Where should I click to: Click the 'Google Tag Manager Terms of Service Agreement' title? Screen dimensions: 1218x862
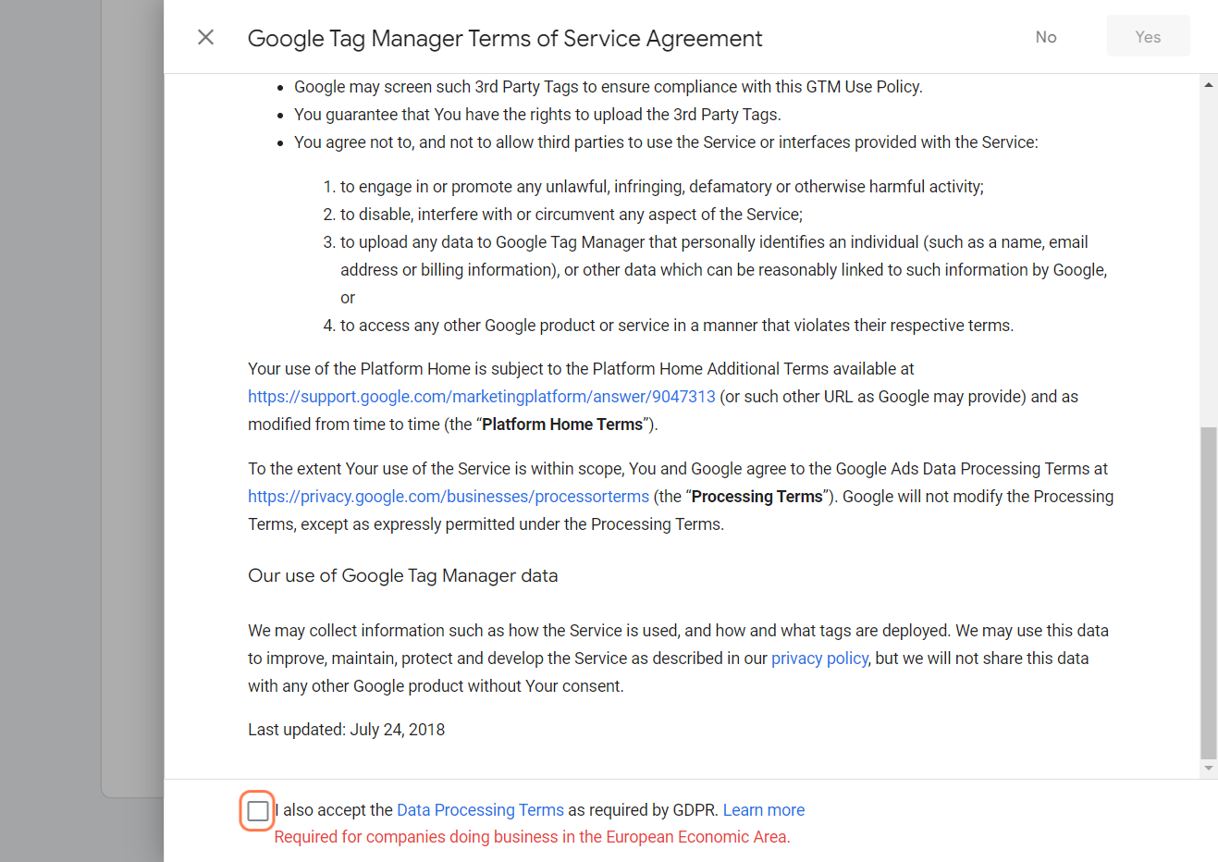(505, 39)
